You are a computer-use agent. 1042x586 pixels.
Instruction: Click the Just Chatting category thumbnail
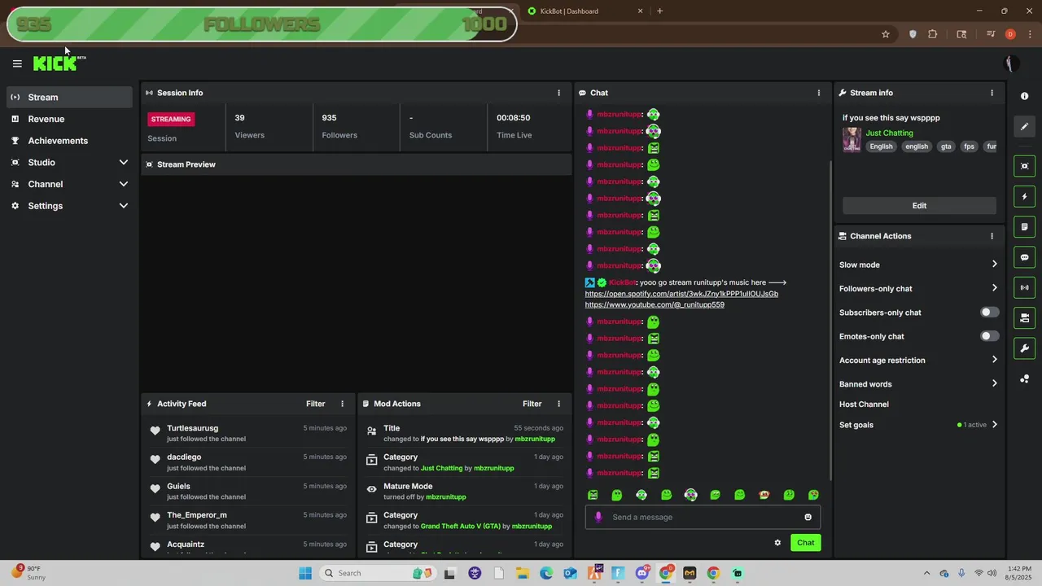[x=852, y=139]
